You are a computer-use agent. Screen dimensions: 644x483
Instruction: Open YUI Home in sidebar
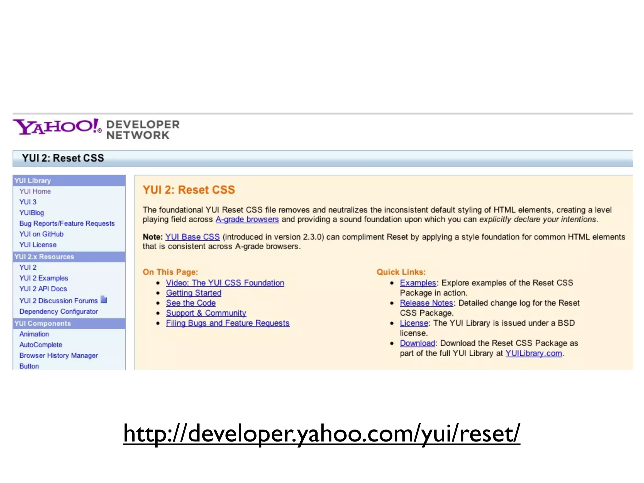point(35,191)
